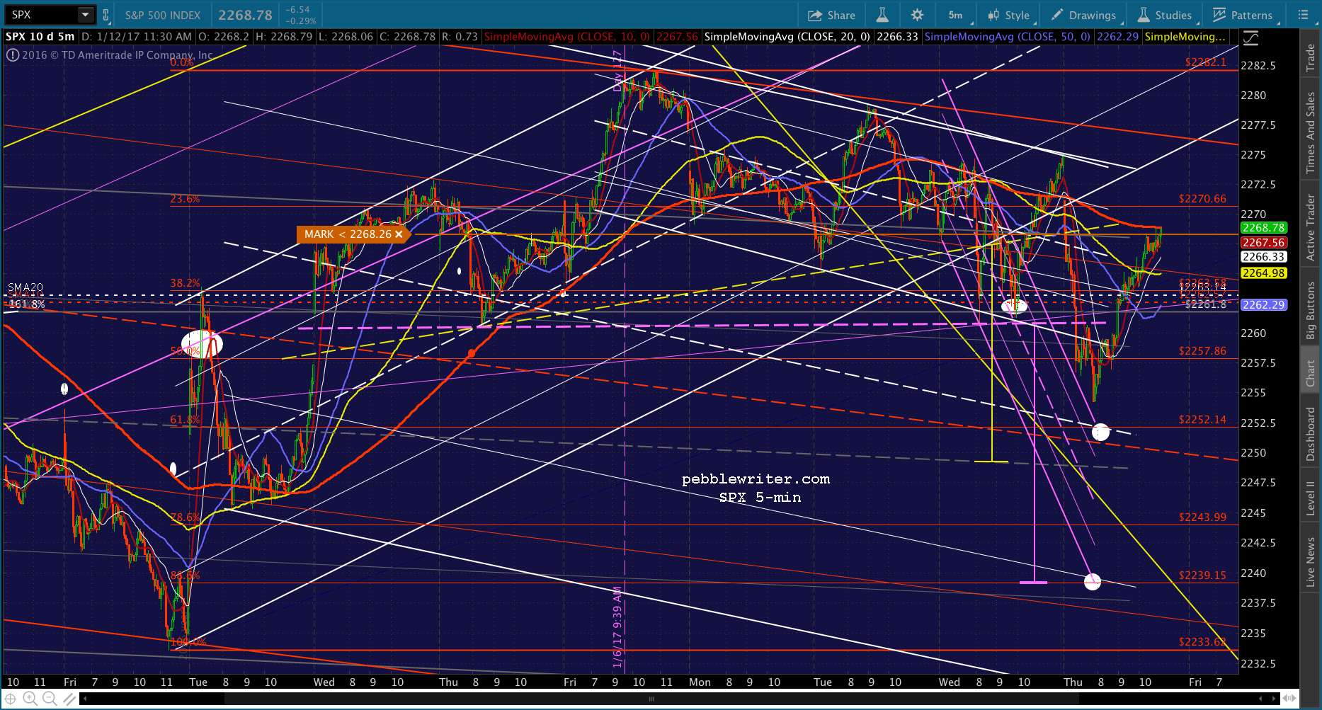This screenshot has height=710, width=1322.
Task: Open the 5m timeframe dropdown
Action: pos(959,15)
